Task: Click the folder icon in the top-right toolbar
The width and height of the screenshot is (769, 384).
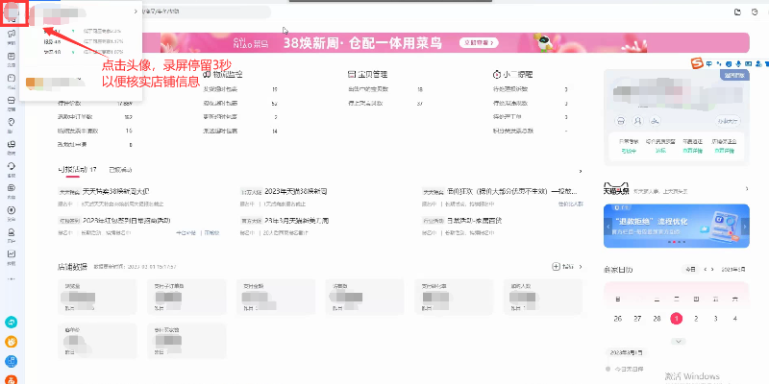Action: coord(737,12)
